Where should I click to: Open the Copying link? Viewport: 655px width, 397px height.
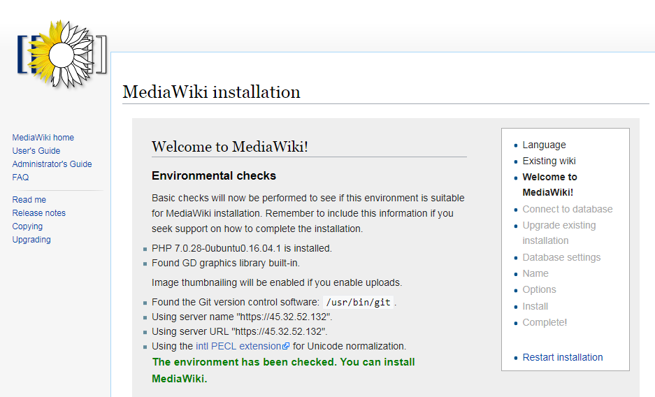(27, 226)
